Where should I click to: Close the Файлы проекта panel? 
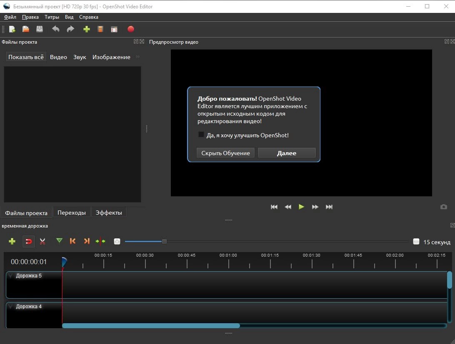pyautogui.click(x=142, y=42)
